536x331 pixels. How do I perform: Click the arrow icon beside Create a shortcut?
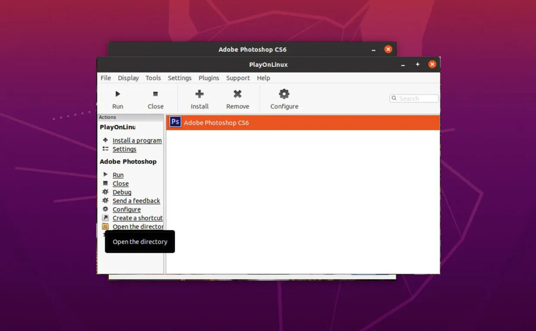tap(105, 218)
